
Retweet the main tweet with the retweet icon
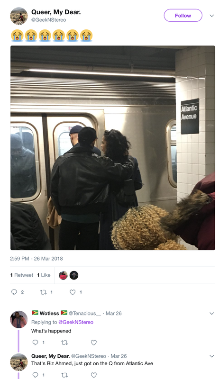[43, 292]
